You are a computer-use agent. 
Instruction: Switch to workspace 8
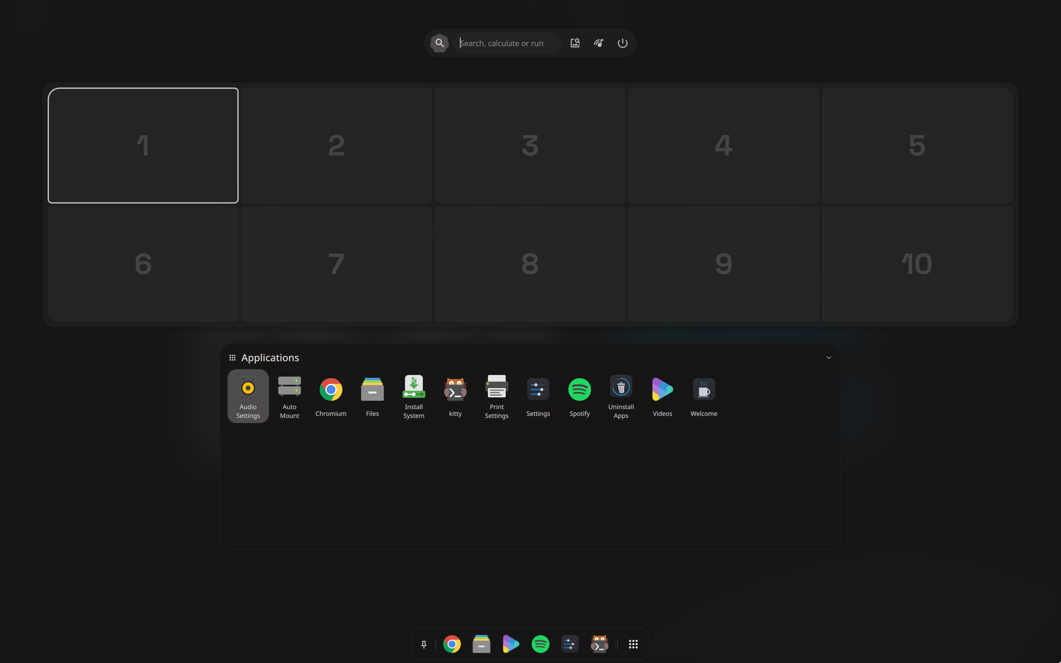[530, 264]
